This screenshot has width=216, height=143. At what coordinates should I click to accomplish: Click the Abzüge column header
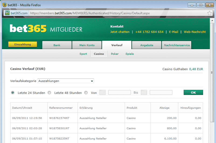165,108
